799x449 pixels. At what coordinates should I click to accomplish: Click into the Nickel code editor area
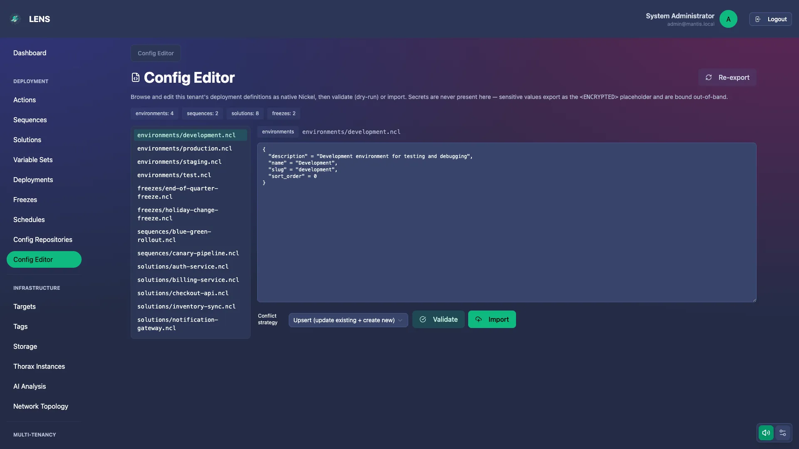coord(506,222)
